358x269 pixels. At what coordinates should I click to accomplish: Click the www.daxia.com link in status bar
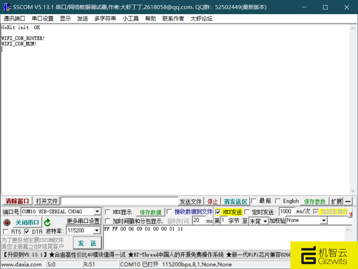click(x=21, y=264)
